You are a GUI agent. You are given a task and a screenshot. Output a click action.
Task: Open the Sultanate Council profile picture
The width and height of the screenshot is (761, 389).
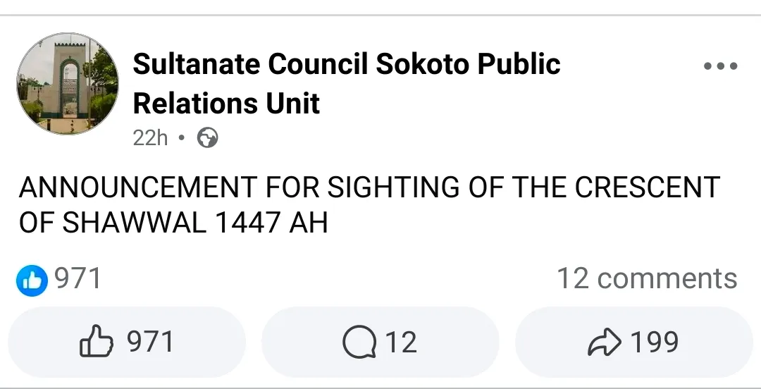click(68, 85)
